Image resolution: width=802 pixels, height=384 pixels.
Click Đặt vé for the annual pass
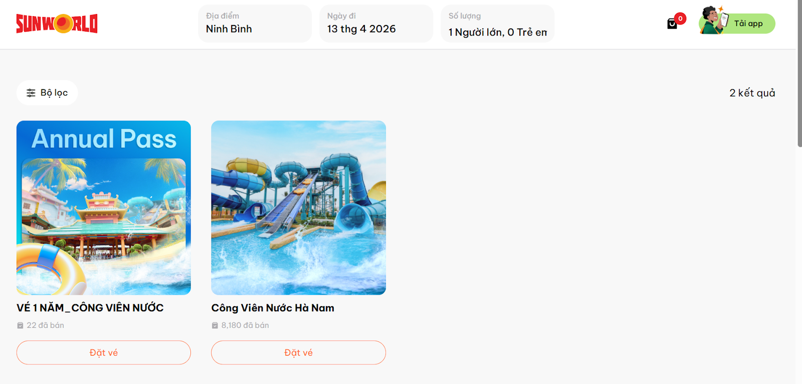pyautogui.click(x=104, y=352)
